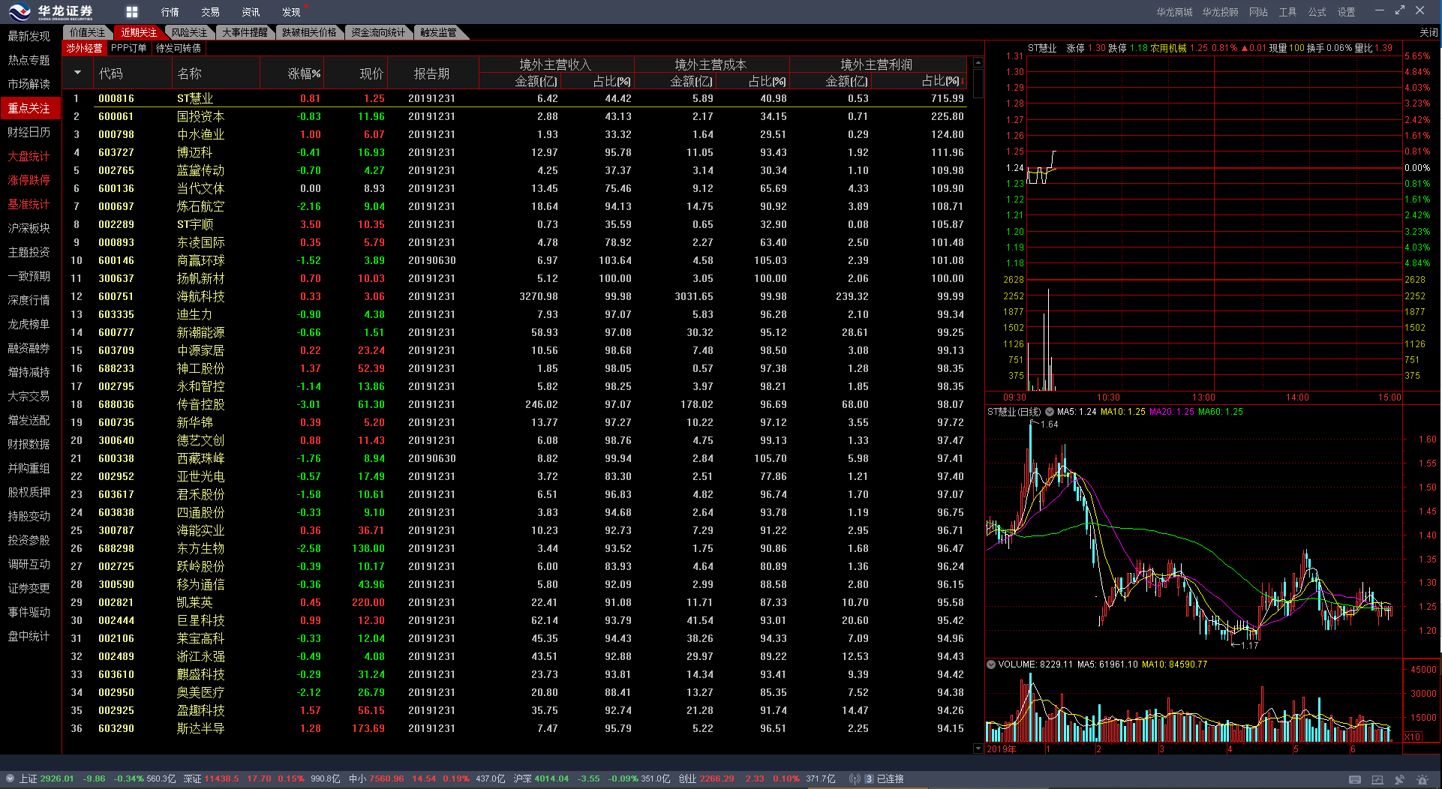Open the chart monitor icon in status bar
Screen dimensions: 1442x789
click(x=1377, y=779)
